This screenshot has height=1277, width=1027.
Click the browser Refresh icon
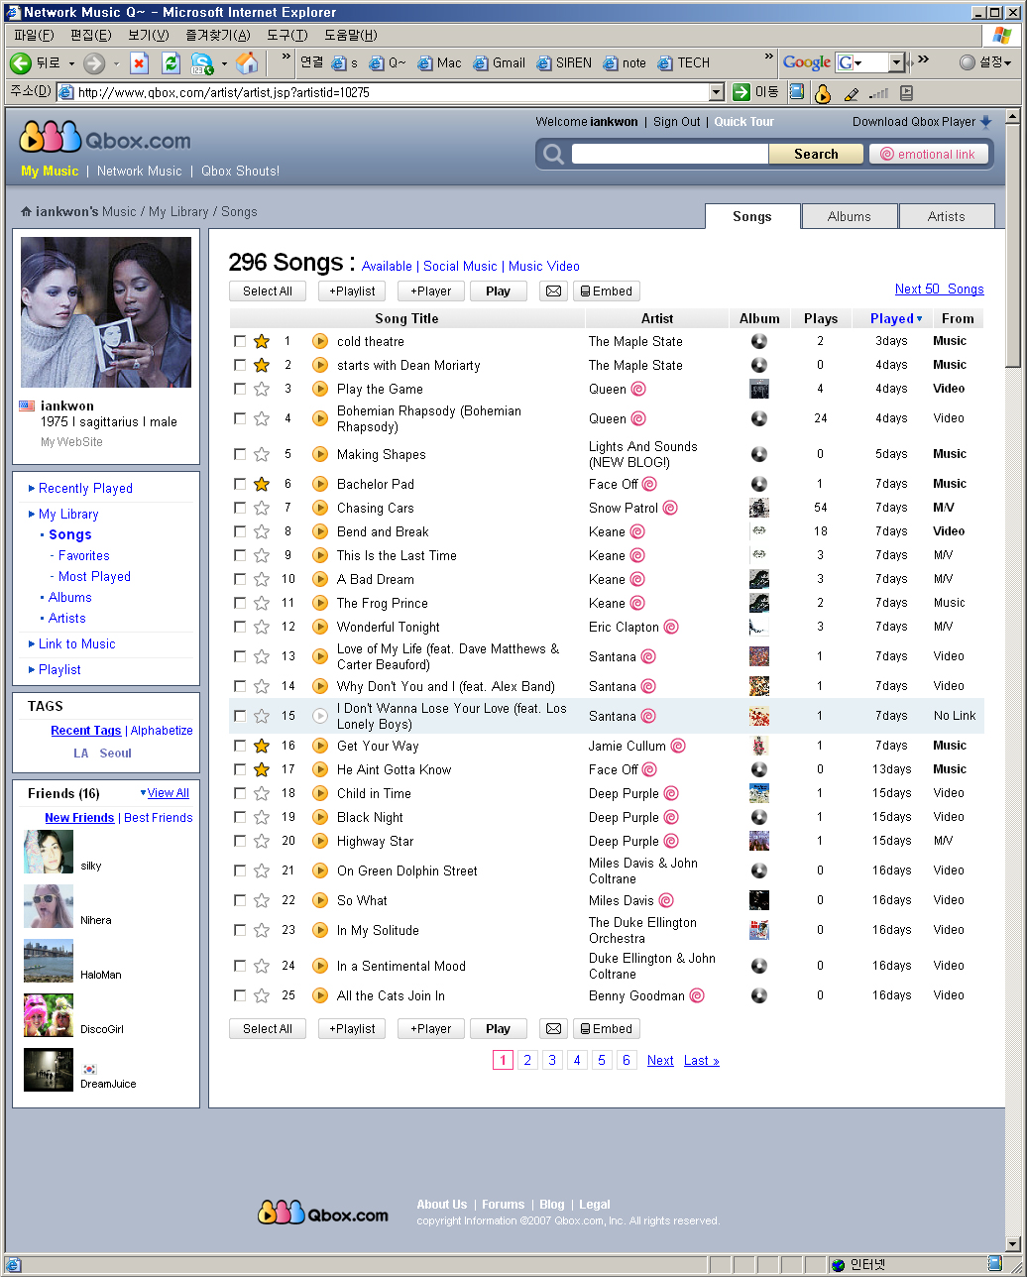(171, 63)
